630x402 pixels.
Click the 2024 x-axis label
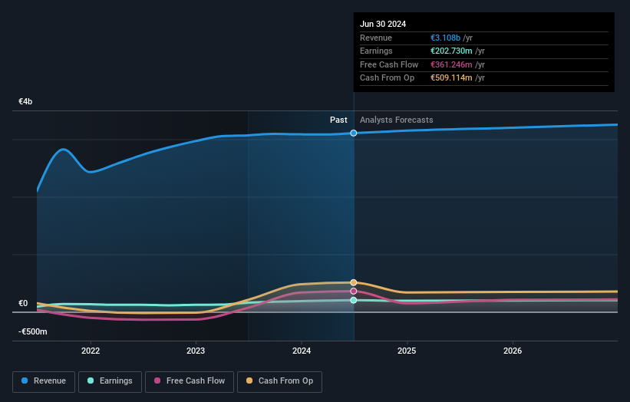point(302,351)
